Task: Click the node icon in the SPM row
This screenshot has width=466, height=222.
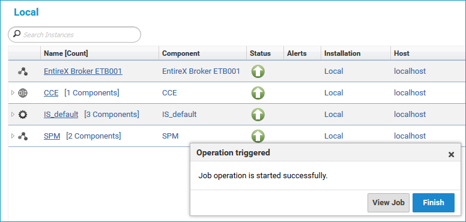Action: [23, 136]
